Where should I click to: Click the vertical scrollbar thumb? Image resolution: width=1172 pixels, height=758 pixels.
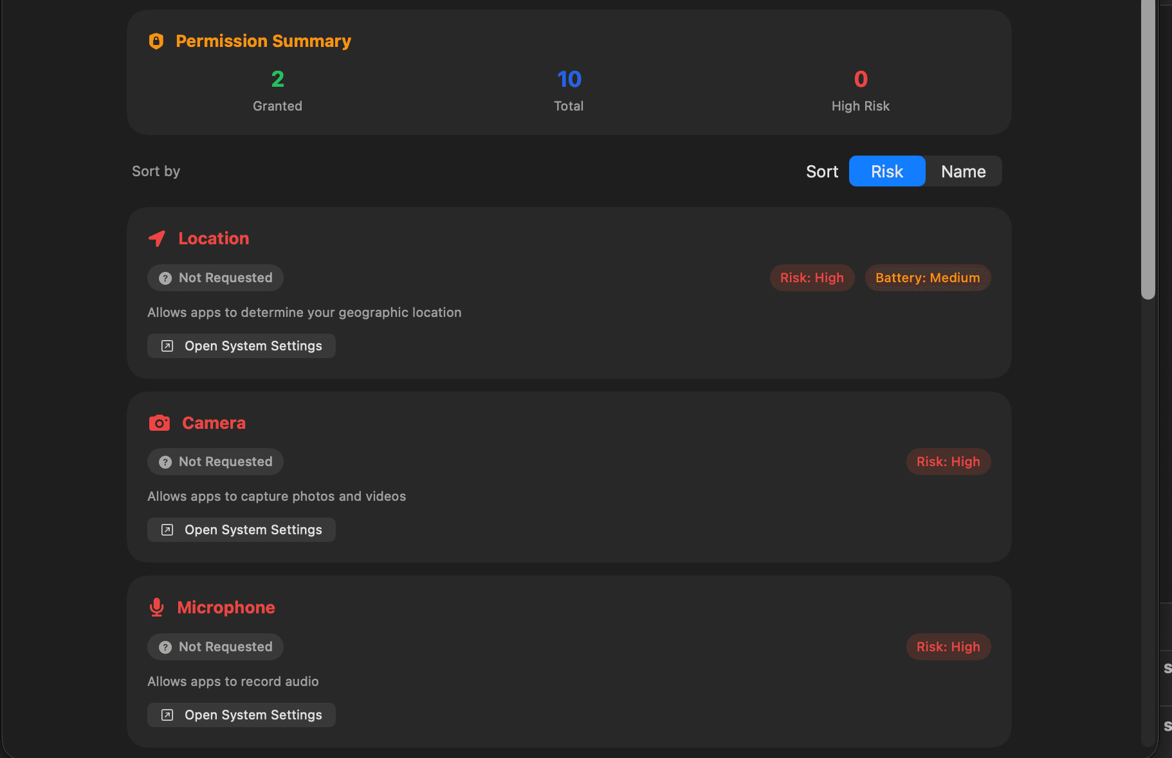[1148, 150]
